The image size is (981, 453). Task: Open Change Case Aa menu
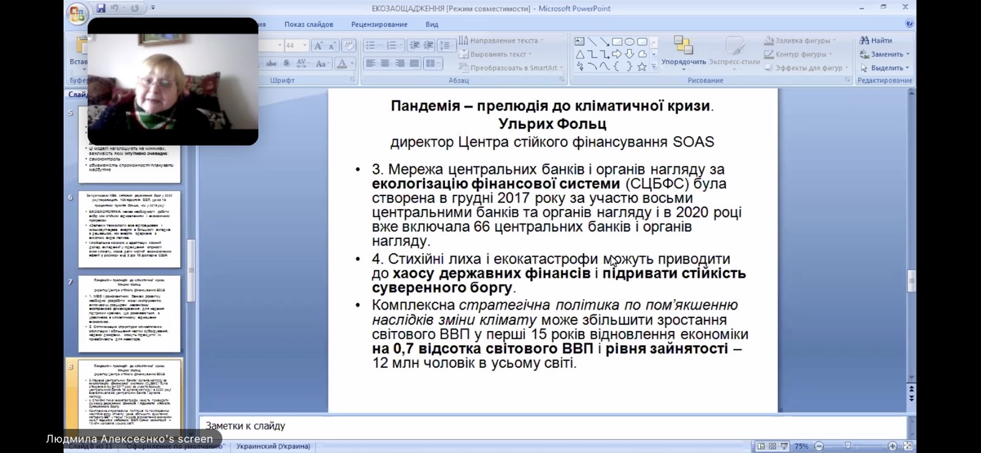pos(321,63)
